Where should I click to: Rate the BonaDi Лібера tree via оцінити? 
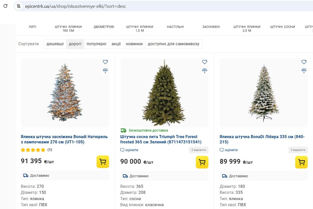pos(229,150)
